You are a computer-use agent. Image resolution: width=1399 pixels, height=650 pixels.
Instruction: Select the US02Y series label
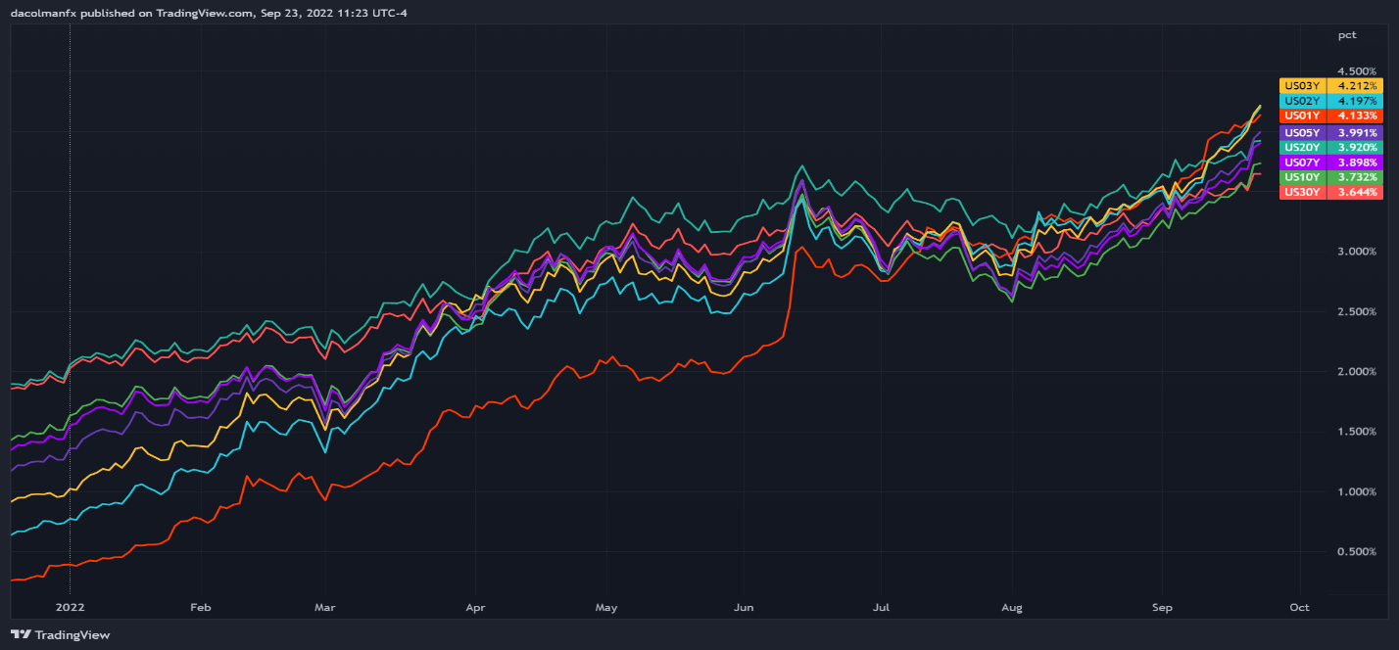click(x=1303, y=101)
